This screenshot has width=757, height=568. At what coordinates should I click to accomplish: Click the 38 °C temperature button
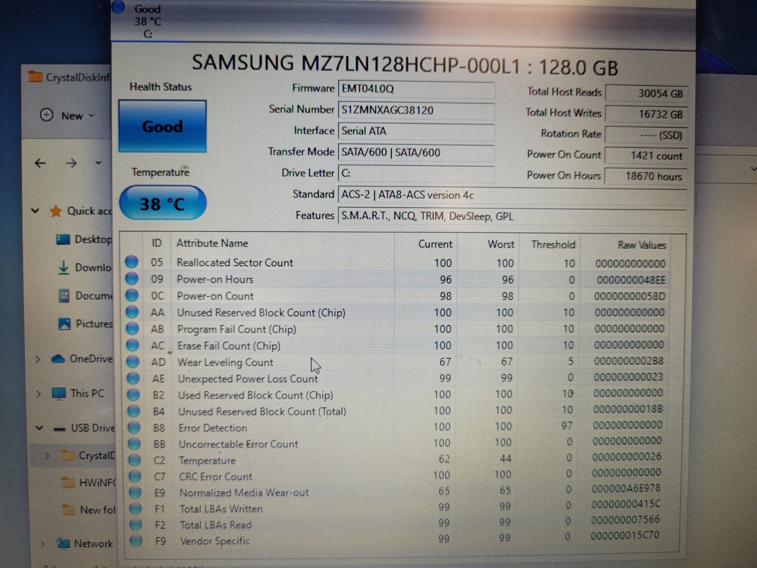pos(163,204)
